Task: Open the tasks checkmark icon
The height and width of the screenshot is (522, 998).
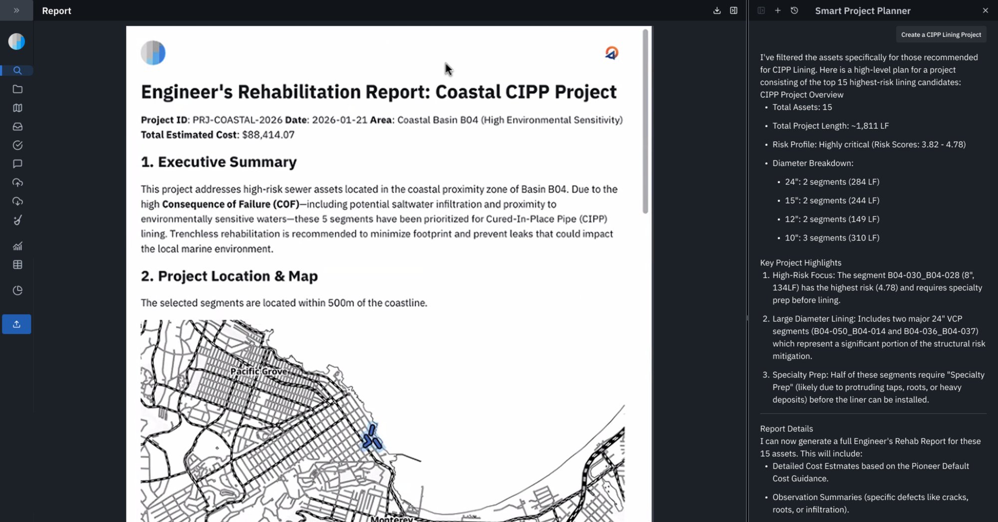Action: (x=17, y=145)
